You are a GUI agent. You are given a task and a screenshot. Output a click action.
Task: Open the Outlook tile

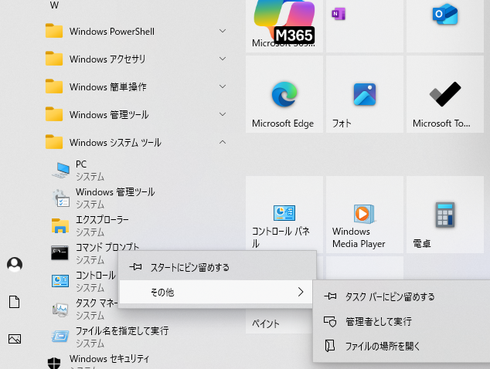coord(444,26)
